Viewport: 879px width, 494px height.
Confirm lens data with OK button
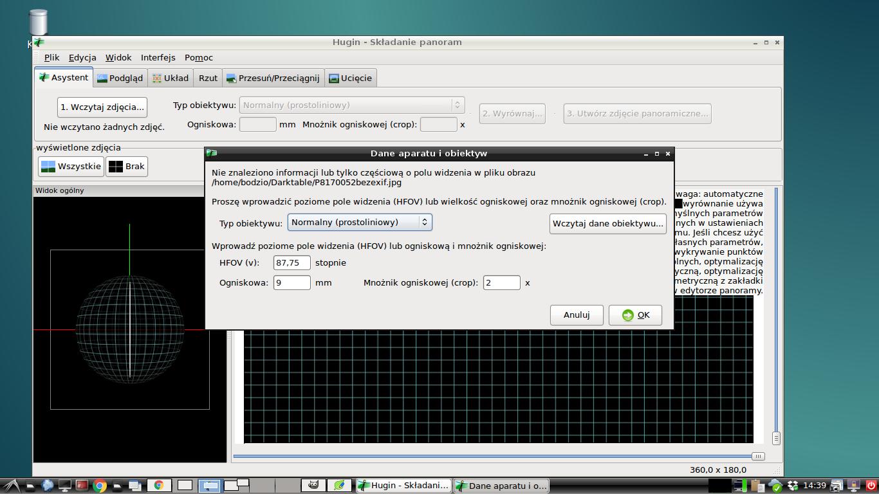[635, 315]
